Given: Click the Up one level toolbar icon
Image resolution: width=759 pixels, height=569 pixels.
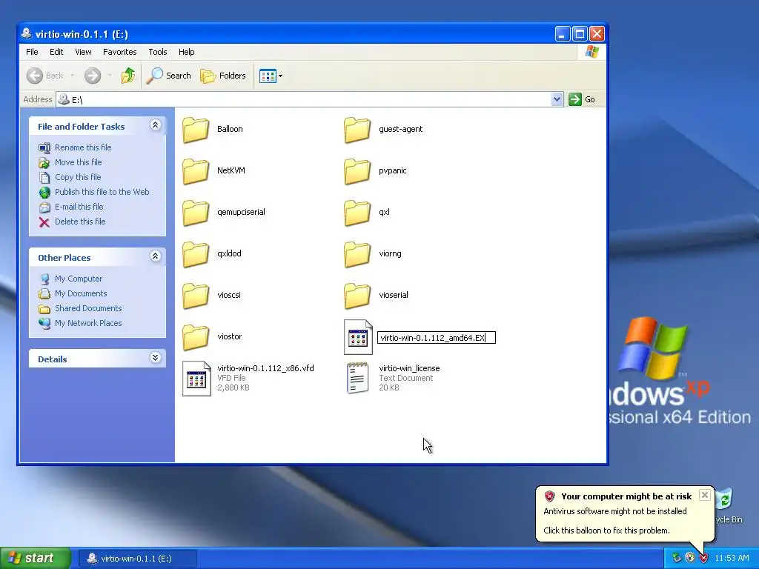Looking at the screenshot, I should tap(127, 76).
